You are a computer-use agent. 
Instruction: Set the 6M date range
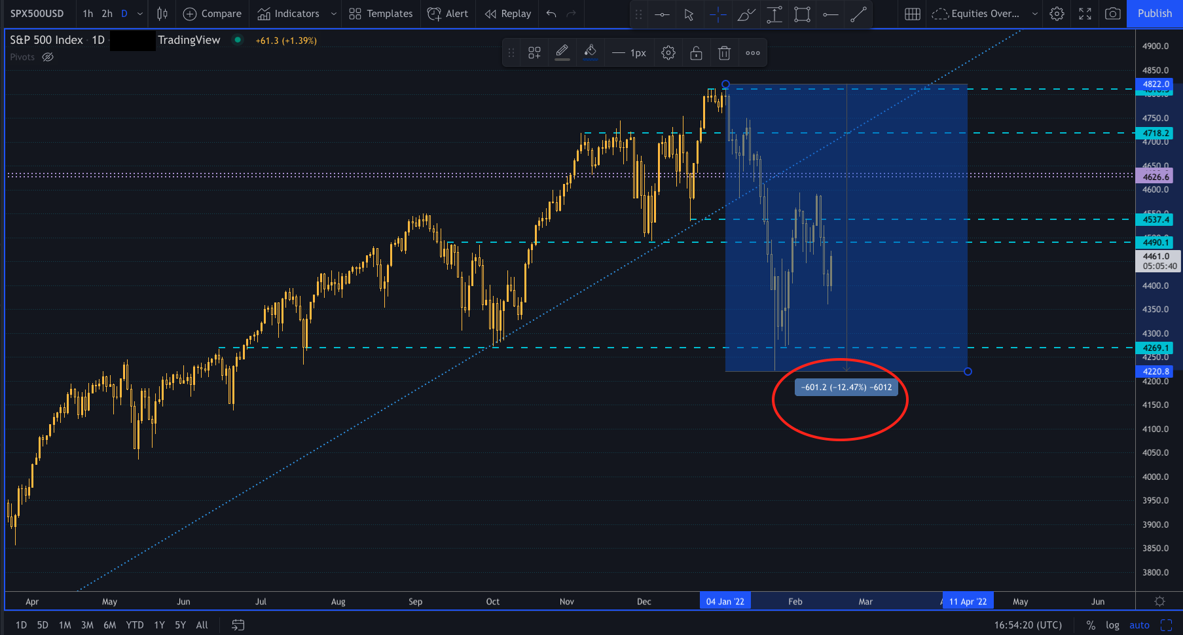point(109,625)
